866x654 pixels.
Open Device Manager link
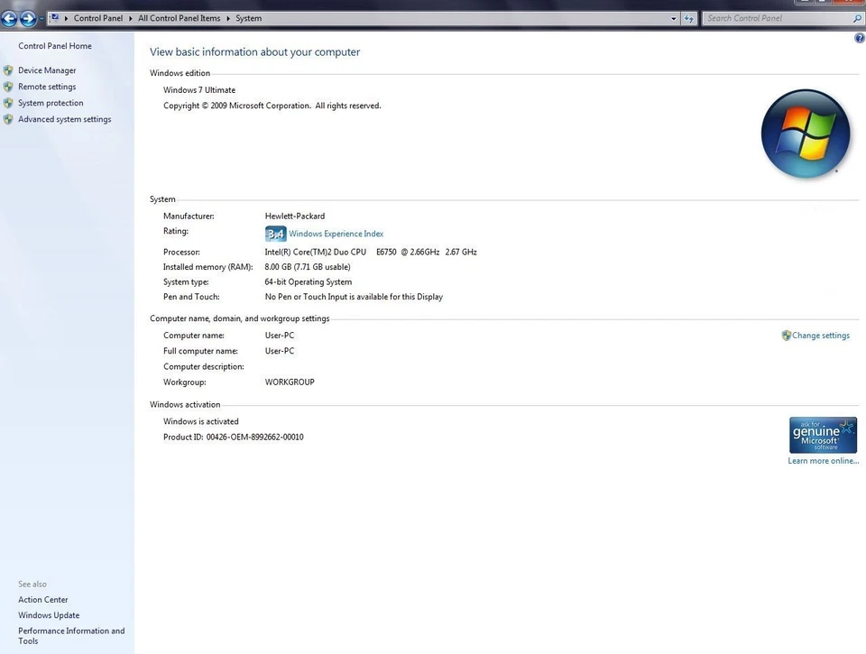(47, 70)
